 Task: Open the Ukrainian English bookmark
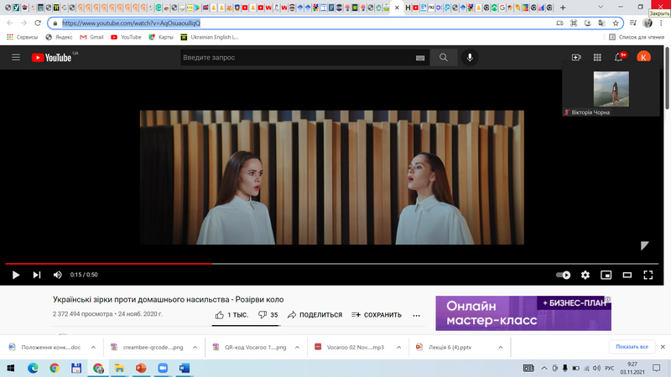(209, 37)
